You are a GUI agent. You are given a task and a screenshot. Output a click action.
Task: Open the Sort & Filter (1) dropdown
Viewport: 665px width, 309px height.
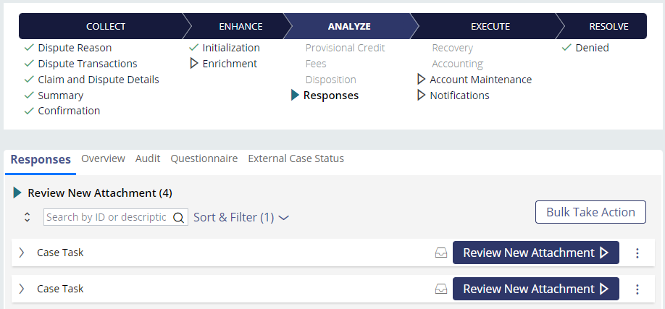point(241,217)
